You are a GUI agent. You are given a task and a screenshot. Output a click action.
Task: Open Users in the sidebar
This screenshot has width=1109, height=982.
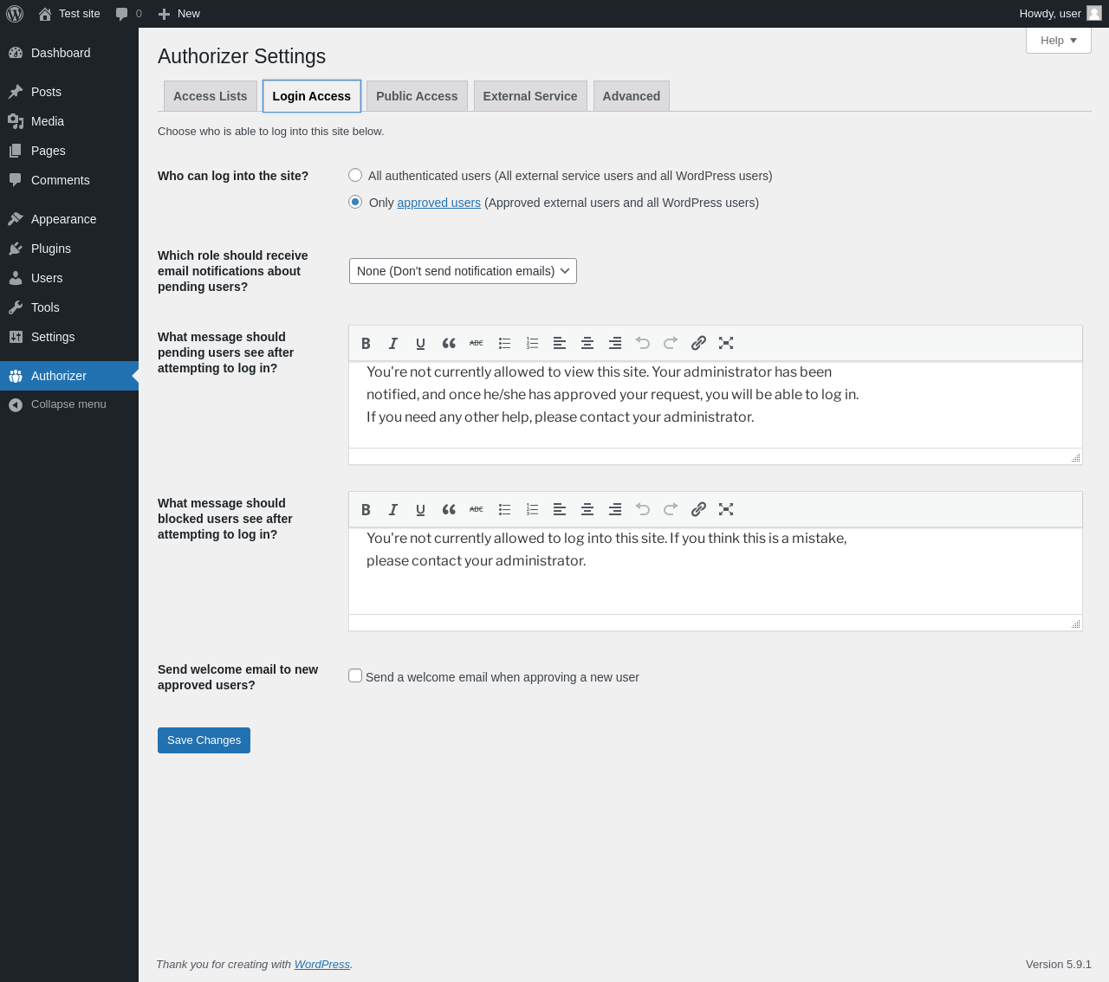tap(69, 278)
